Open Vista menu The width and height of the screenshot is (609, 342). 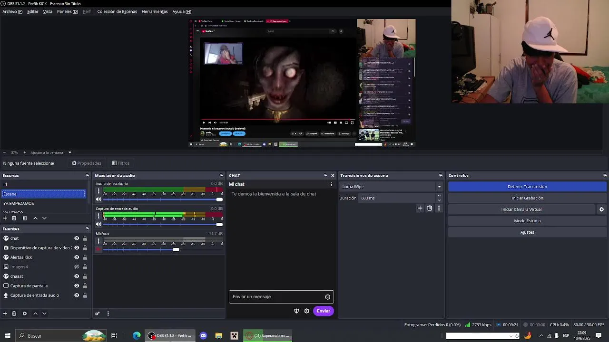click(x=48, y=11)
